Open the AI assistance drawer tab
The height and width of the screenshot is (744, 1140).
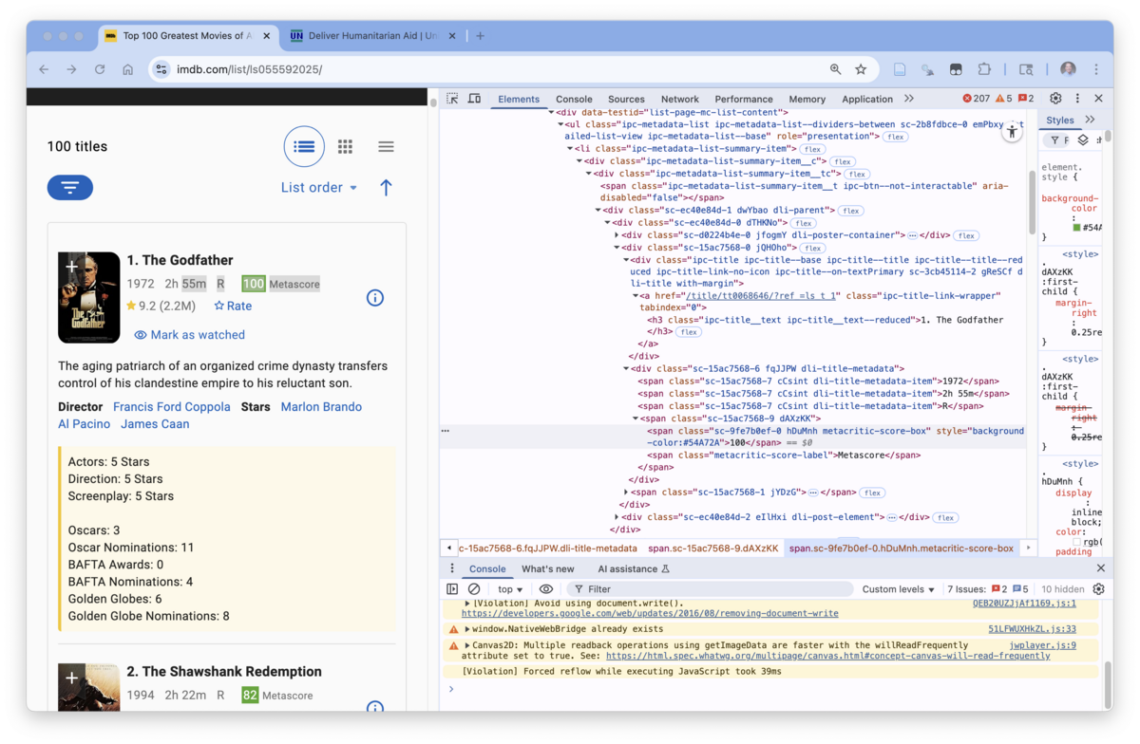click(634, 569)
